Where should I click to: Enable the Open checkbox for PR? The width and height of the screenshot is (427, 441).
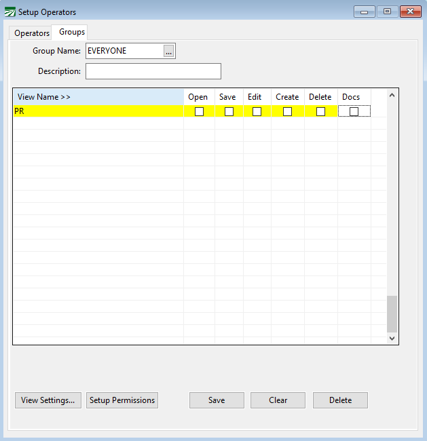pyautogui.click(x=199, y=112)
